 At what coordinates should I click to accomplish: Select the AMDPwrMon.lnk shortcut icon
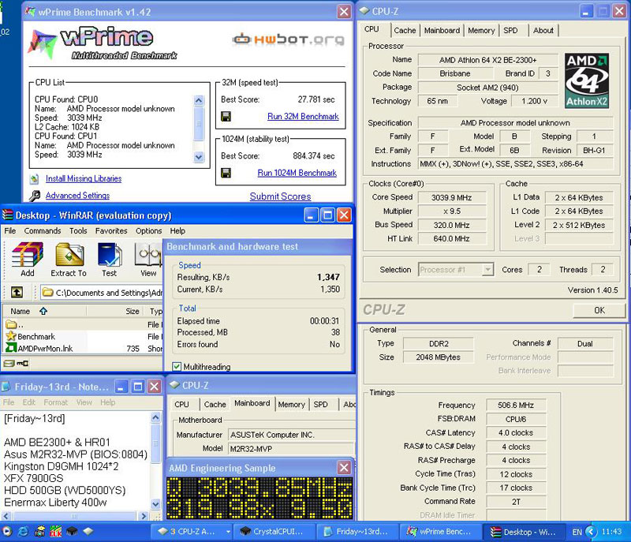pos(11,348)
